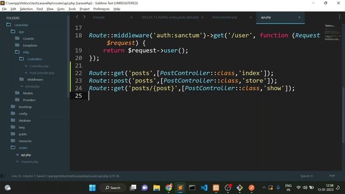
Task: Open the weather widget on taskbar
Action: 8,188
